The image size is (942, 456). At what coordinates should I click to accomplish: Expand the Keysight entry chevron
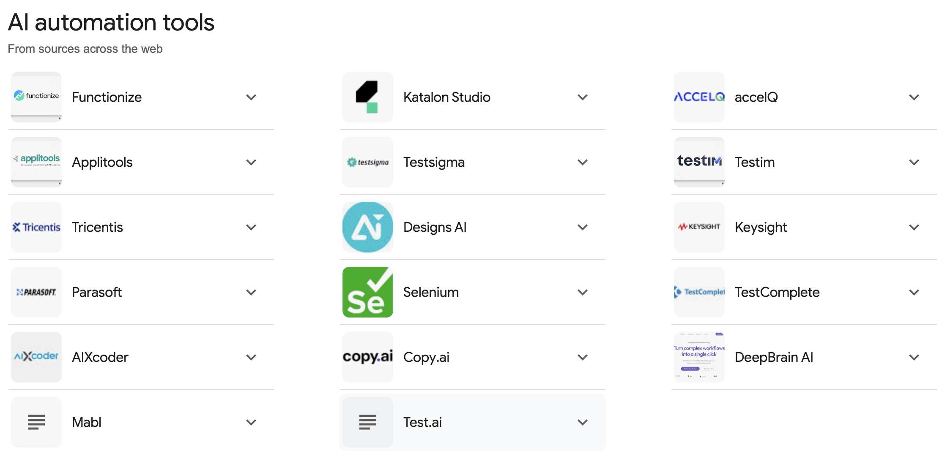914,227
